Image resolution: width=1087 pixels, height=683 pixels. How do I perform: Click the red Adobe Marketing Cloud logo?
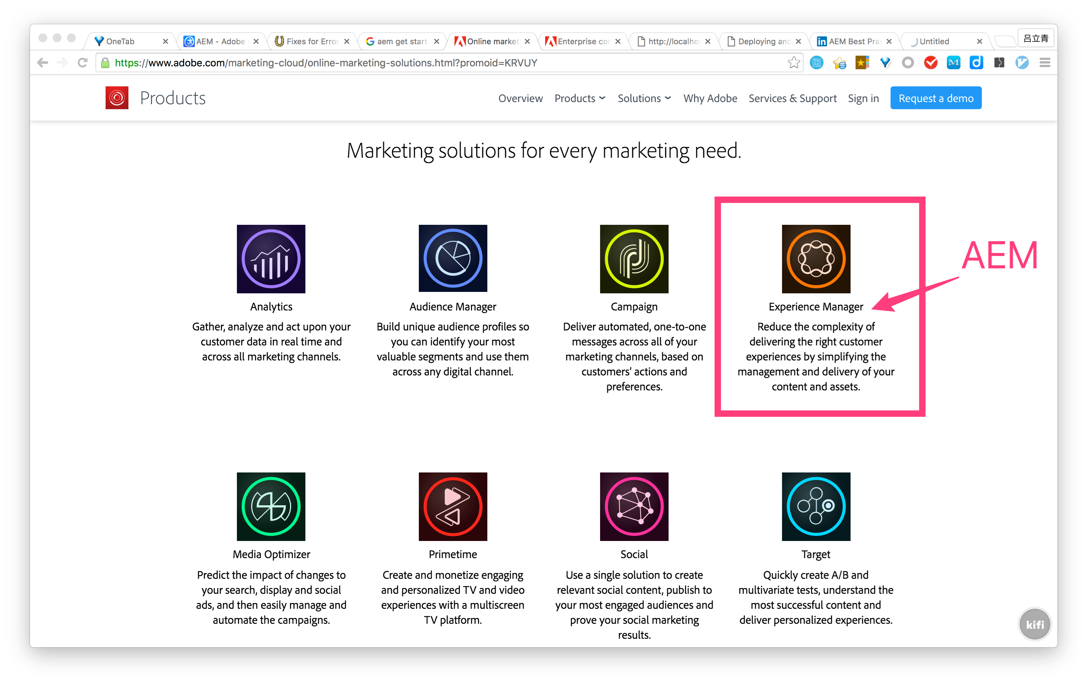[x=117, y=97]
